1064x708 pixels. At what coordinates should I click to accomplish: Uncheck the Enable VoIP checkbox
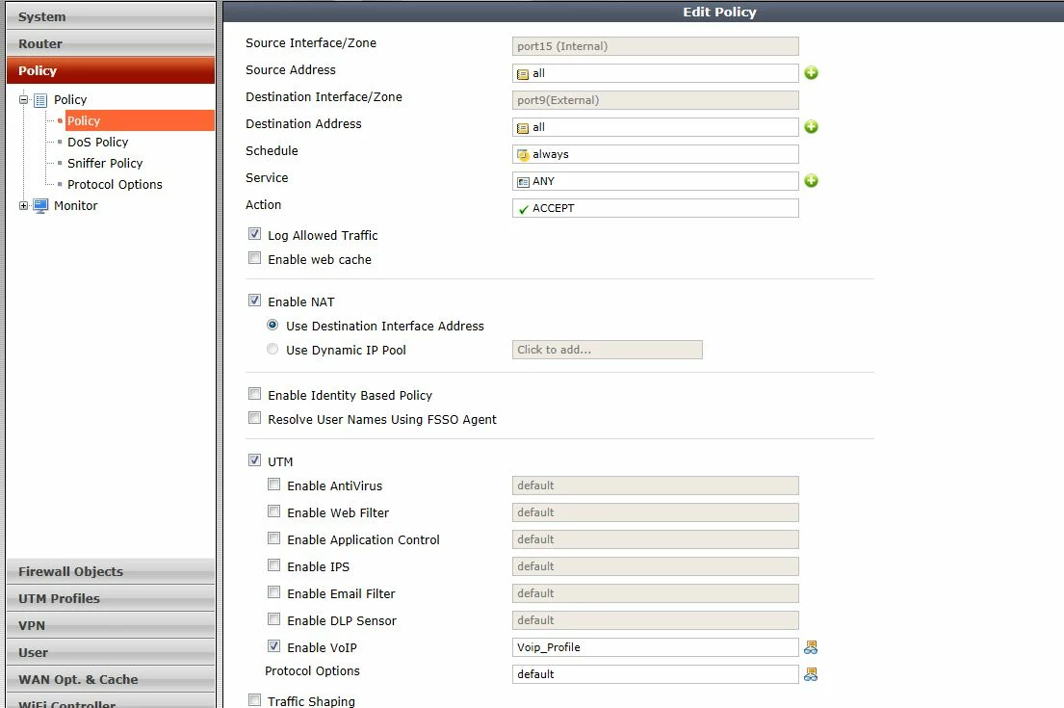pos(273,646)
